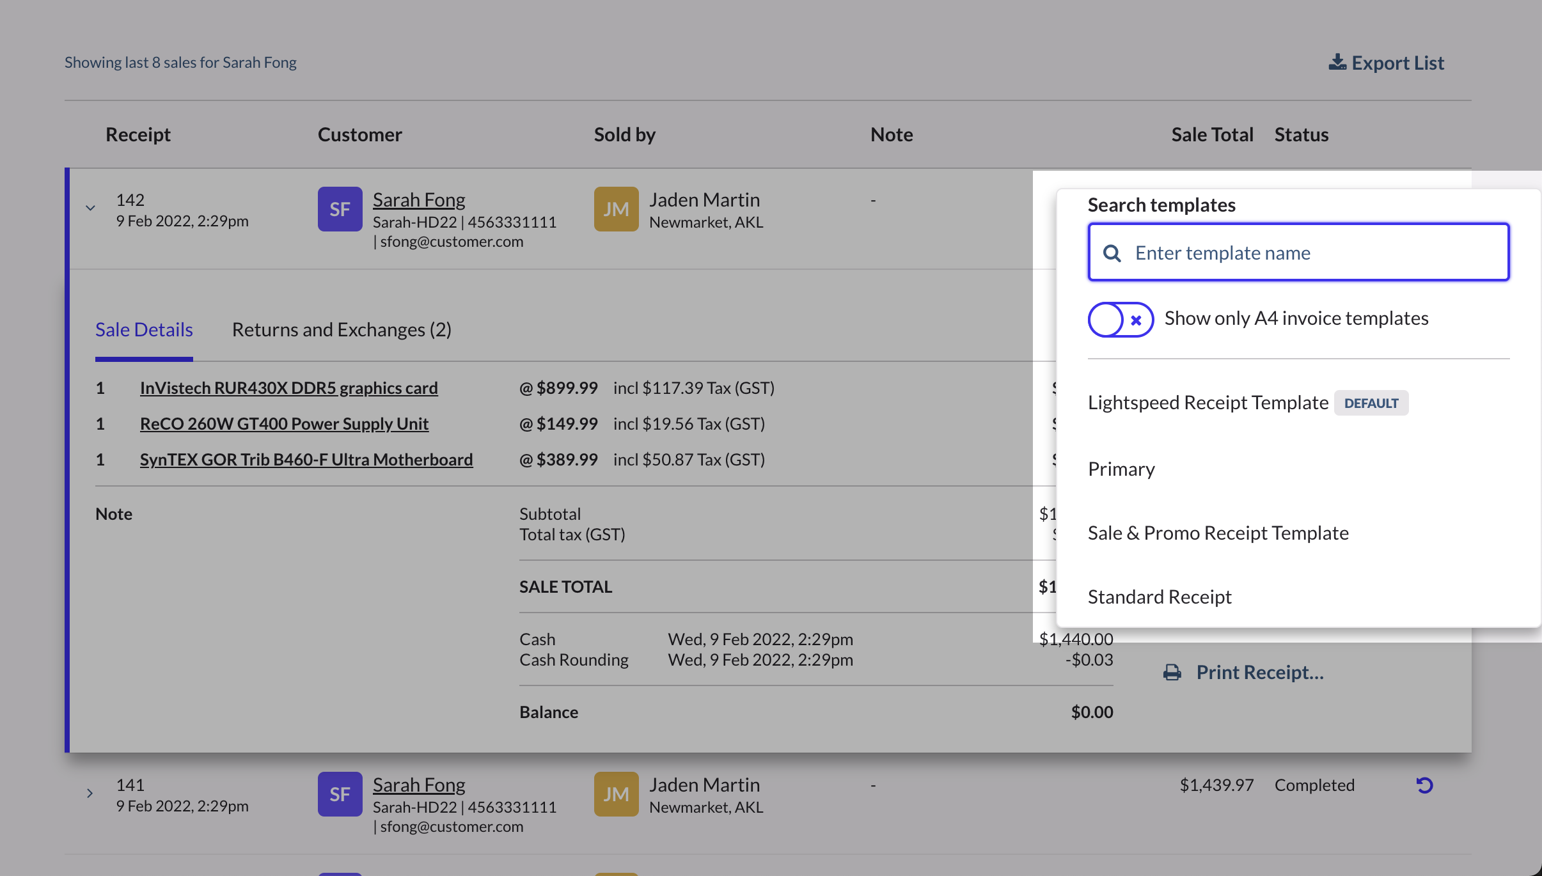Viewport: 1542px width, 876px height.
Task: Open Sarah Fong's customer profile link
Action: [x=419, y=199]
